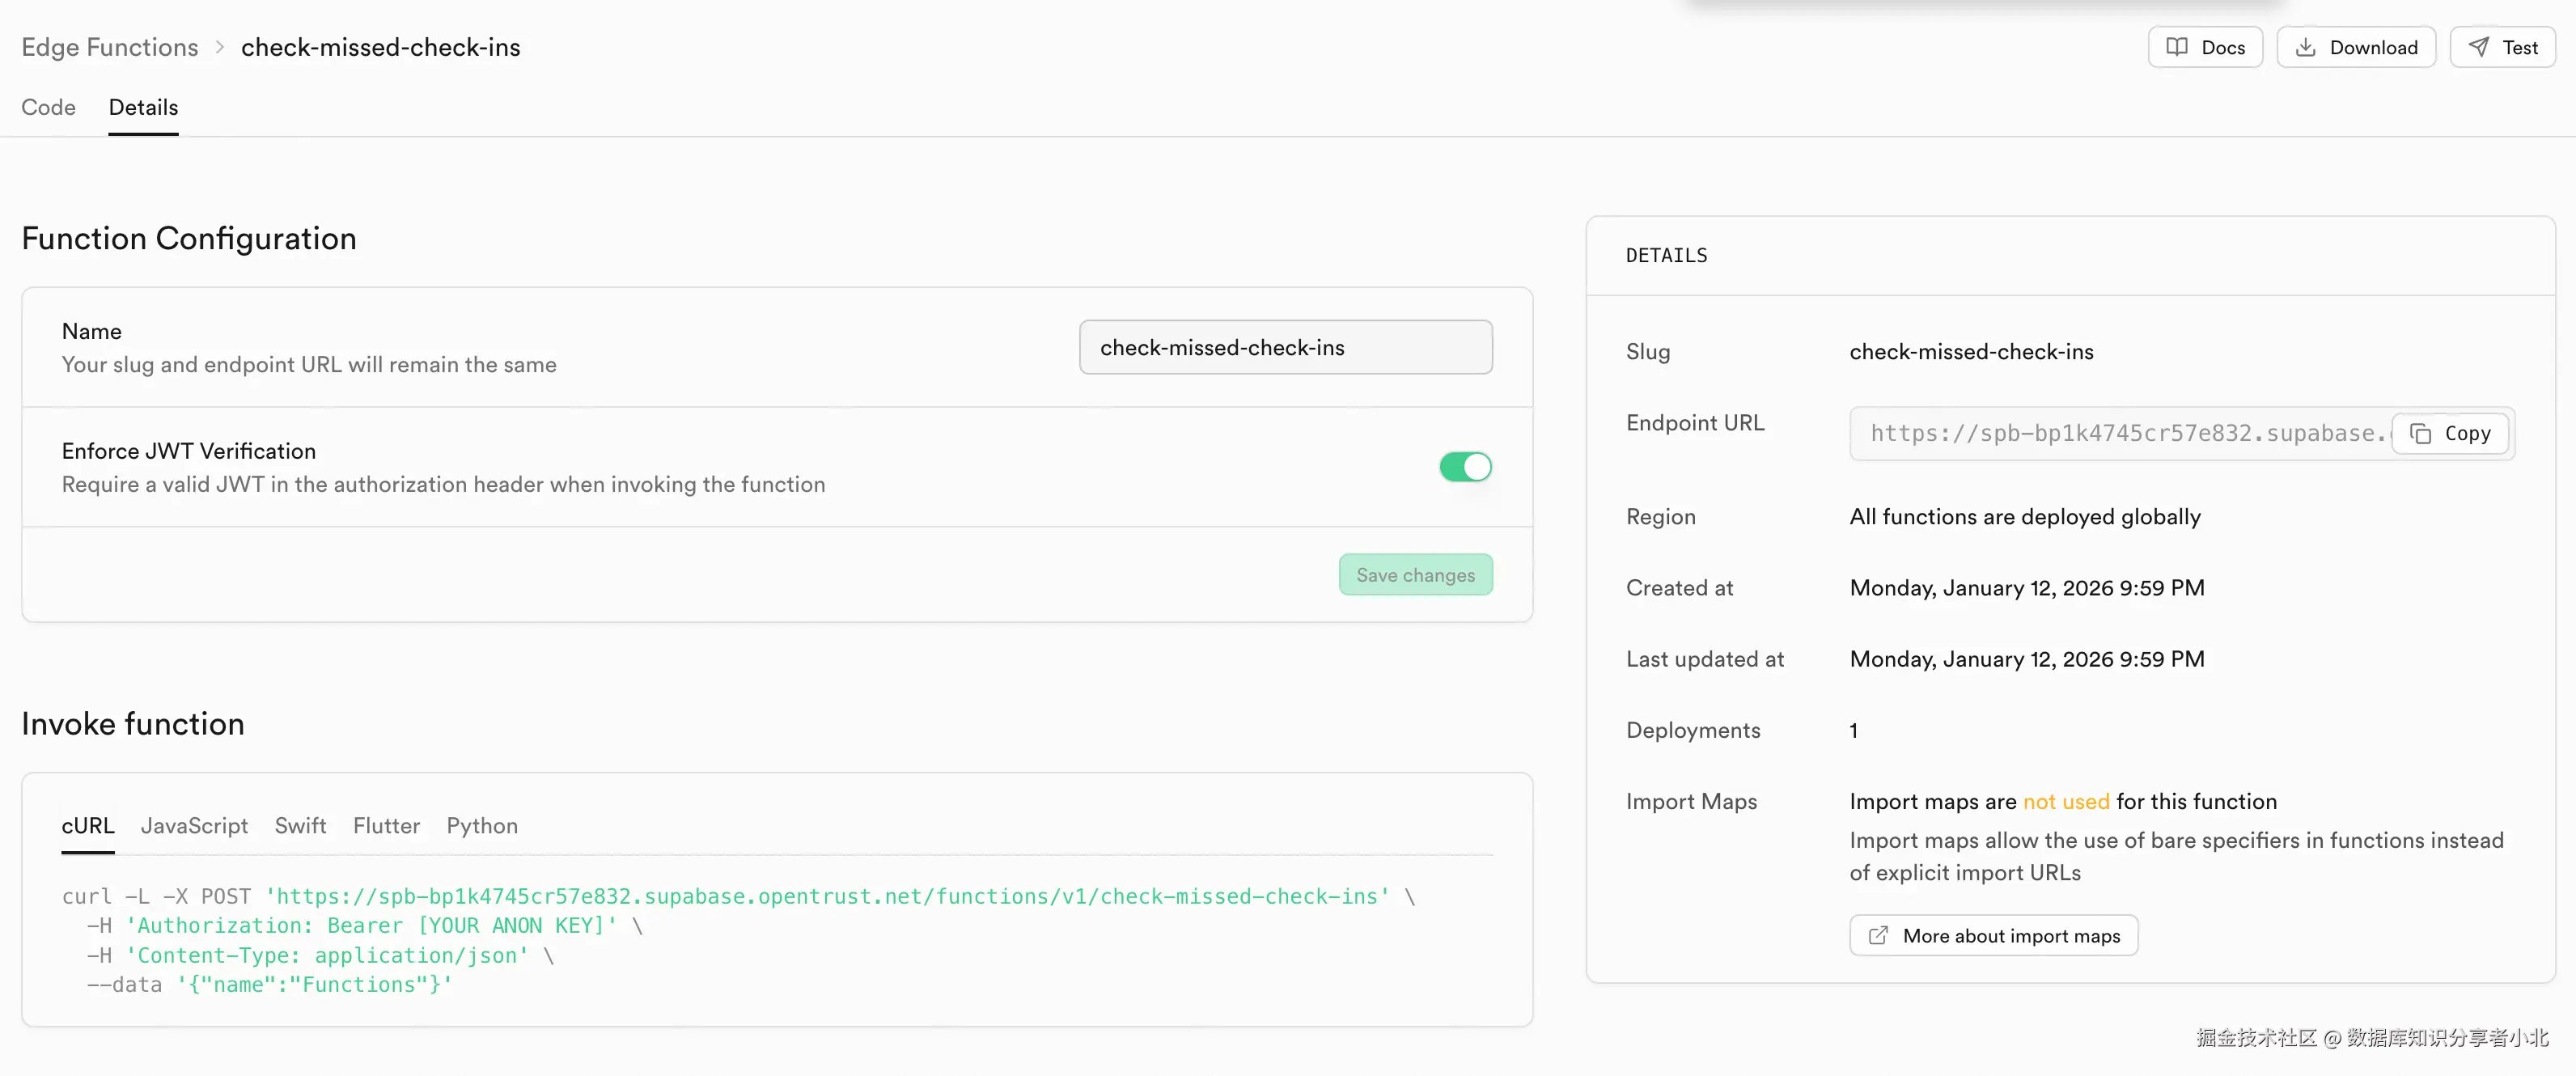Switch to JavaScript invoke example
Image resolution: width=2576 pixels, height=1076 pixels.
tap(194, 825)
